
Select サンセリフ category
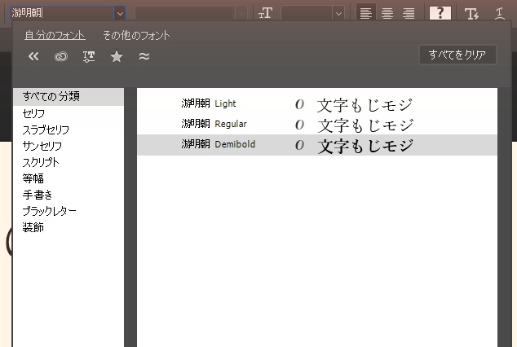(x=68, y=146)
